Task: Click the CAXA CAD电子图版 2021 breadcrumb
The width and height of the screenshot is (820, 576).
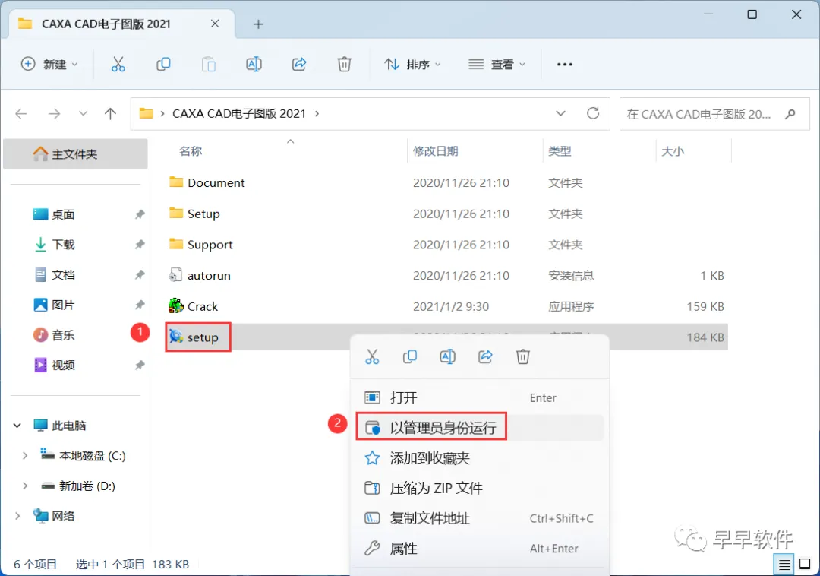Action: (239, 113)
